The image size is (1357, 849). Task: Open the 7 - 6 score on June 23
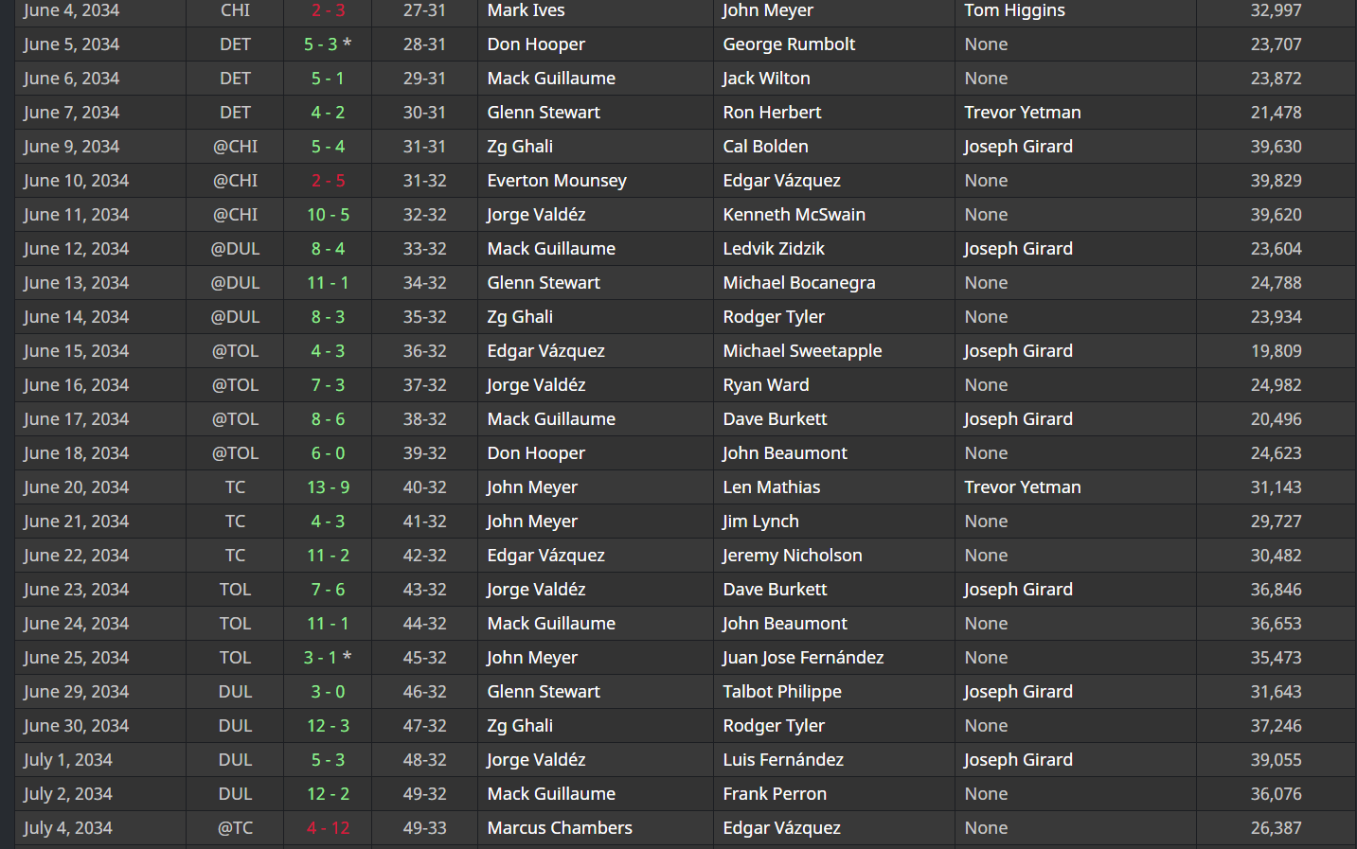coord(328,590)
